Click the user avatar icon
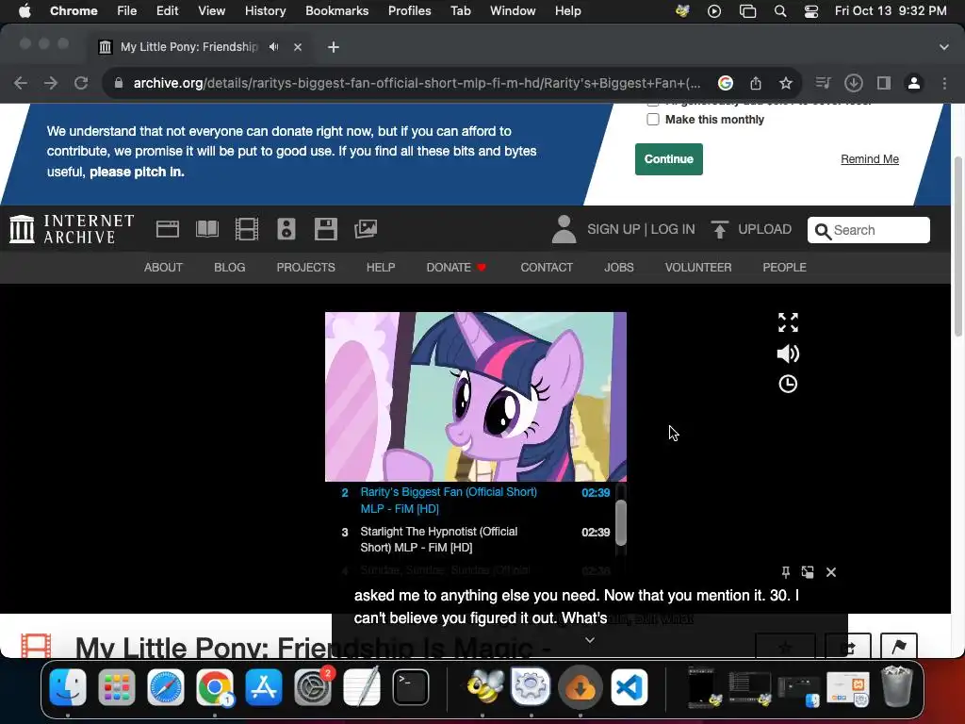Screen dimensions: 965x724 [x=564, y=229]
